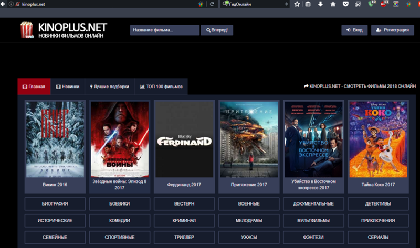
Task: Open the Вход login button
Action: 354,30
